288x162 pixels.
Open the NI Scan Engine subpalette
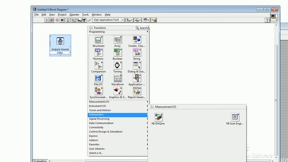click(234, 119)
